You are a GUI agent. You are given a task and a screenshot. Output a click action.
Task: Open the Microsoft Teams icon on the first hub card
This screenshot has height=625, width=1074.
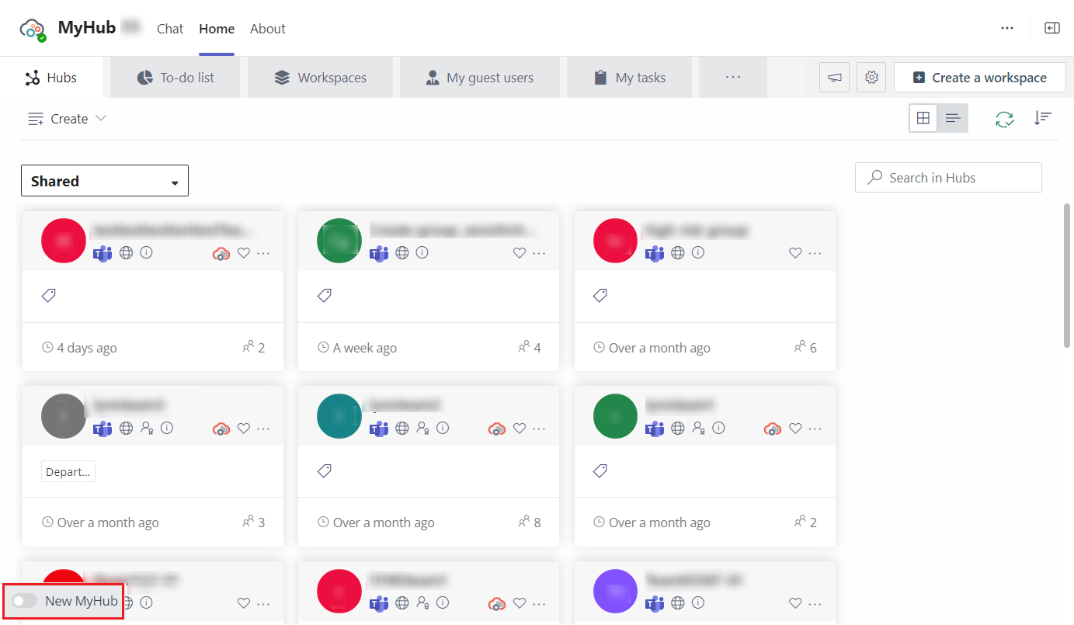102,252
